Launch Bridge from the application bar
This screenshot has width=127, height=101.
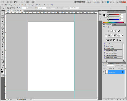tap(7, 2)
